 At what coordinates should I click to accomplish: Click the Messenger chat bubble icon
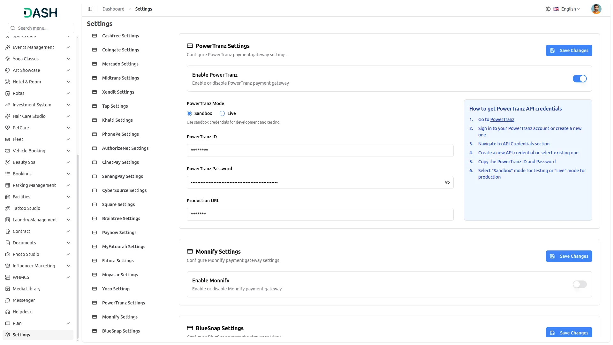[8, 300]
